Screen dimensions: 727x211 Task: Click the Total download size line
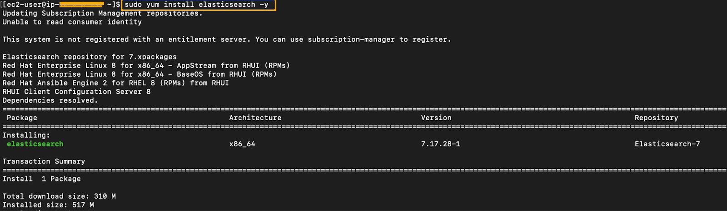coord(59,196)
